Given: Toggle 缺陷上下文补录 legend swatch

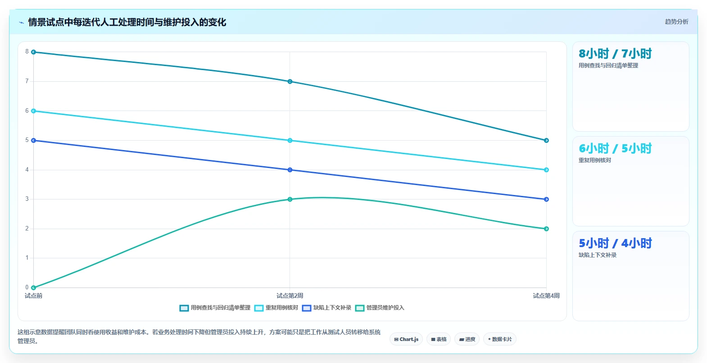Looking at the screenshot, I should (x=307, y=308).
